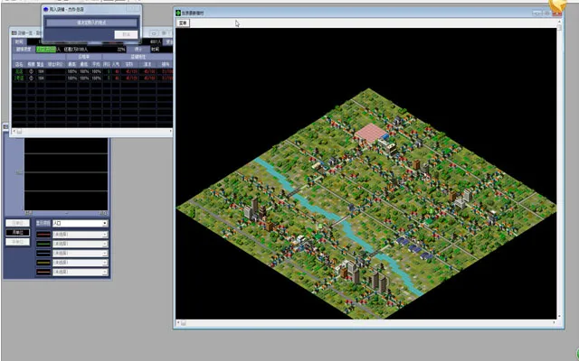Click the first store name in the list
579x361 pixels.
coord(19,70)
